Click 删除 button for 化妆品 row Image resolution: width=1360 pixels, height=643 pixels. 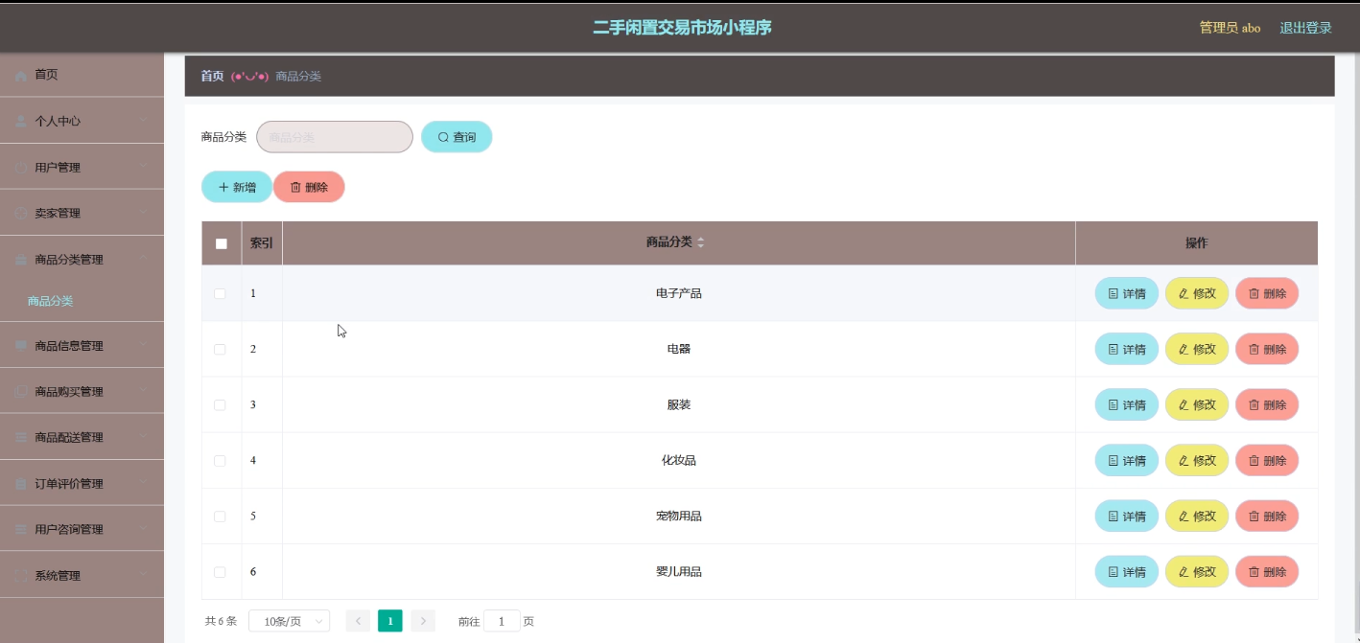1267,460
